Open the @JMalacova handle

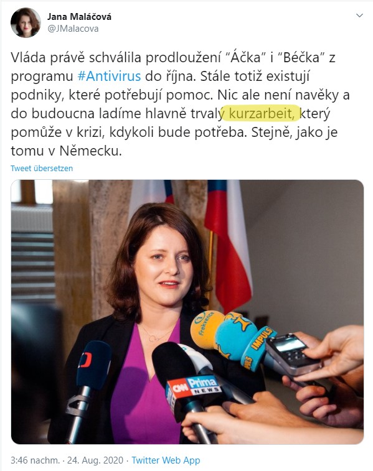tap(73, 29)
